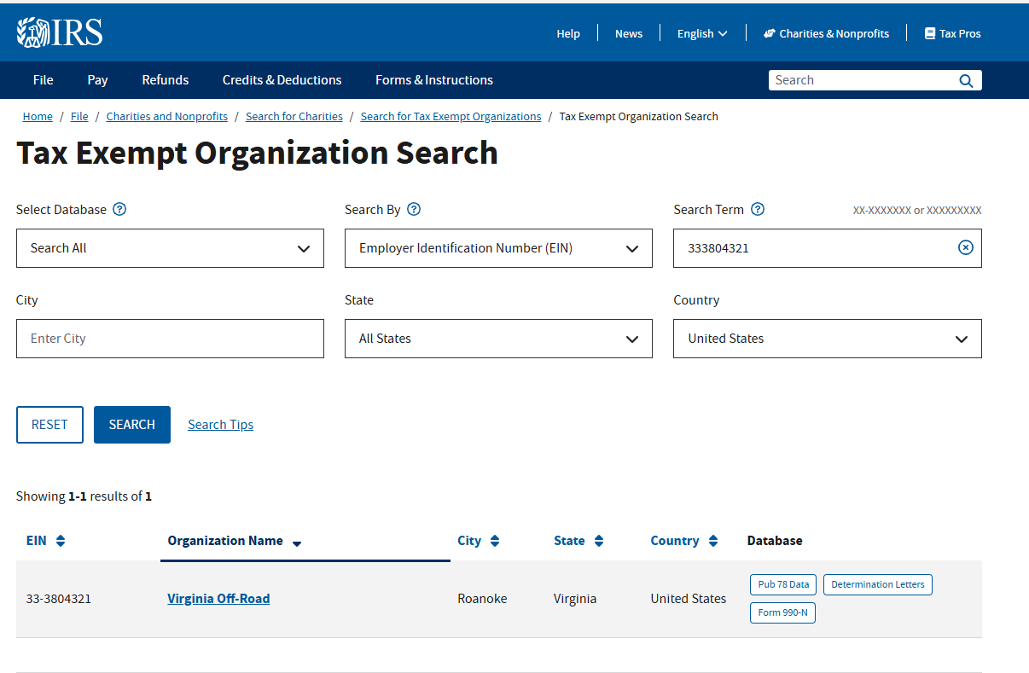Open the Search Tips link
1029x673 pixels.
[x=220, y=425]
